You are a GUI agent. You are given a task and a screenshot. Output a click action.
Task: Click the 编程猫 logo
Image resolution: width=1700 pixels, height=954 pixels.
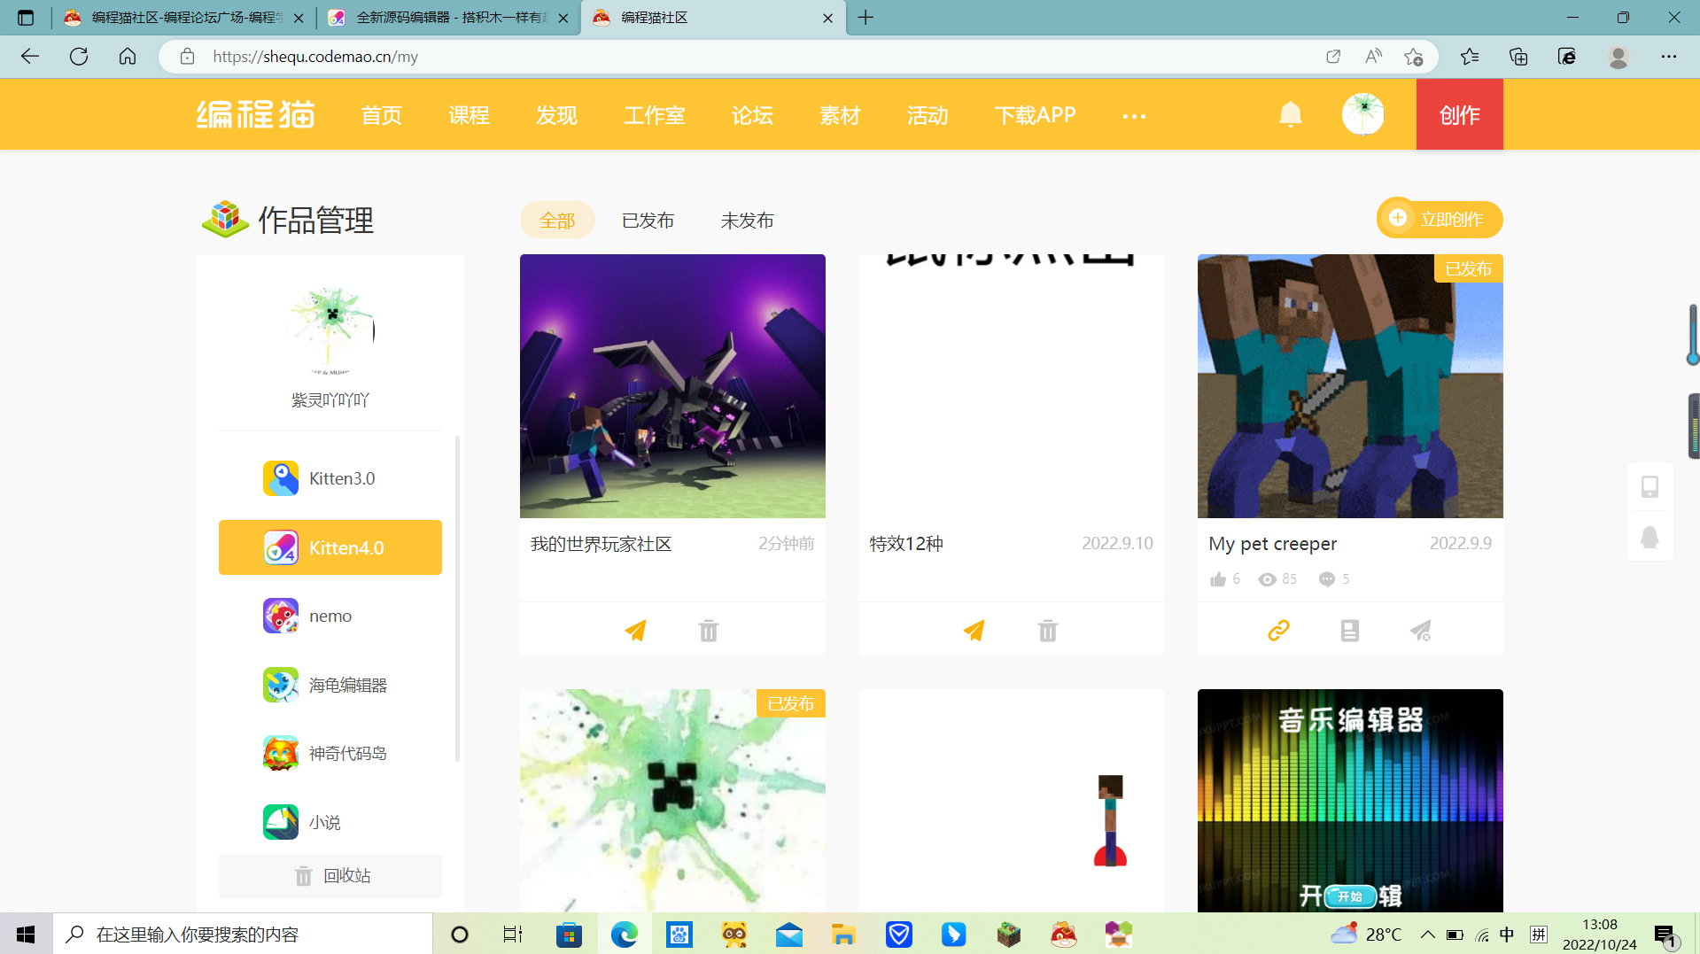click(x=255, y=114)
